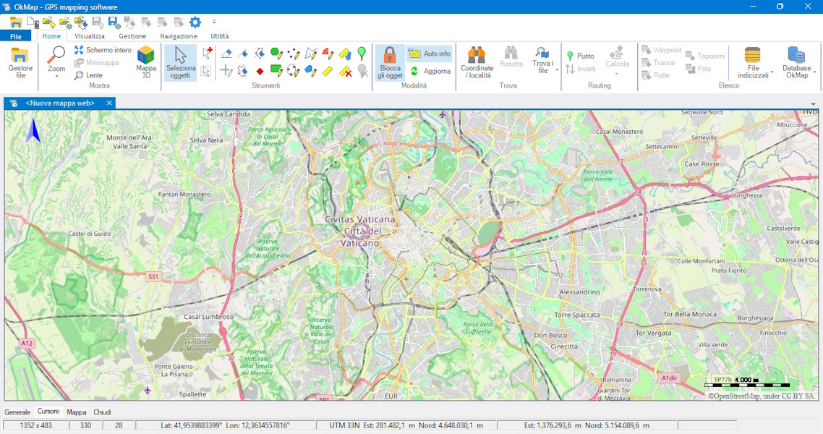This screenshot has height=434, width=823.
Task: Pick the ruler with blue shape area tool
Action: pyautogui.click(x=346, y=53)
